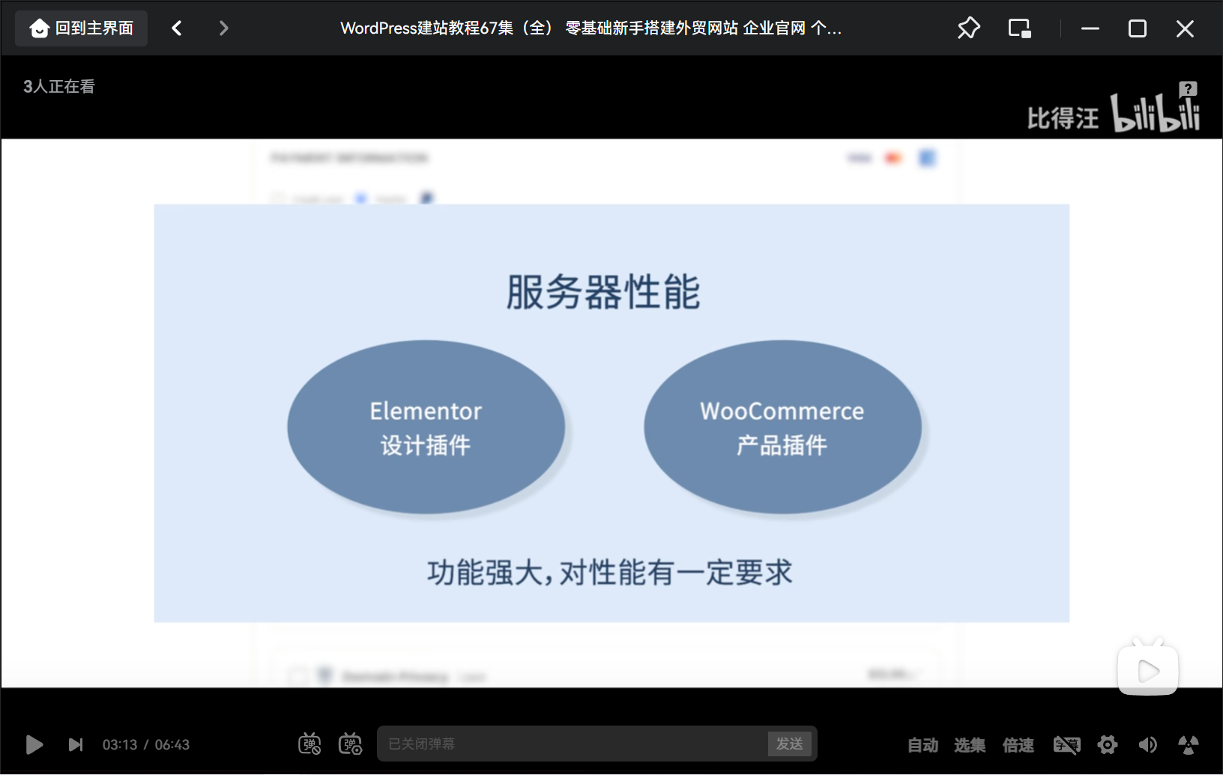Play the paused video
Image resolution: width=1223 pixels, height=775 pixels.
click(x=34, y=744)
